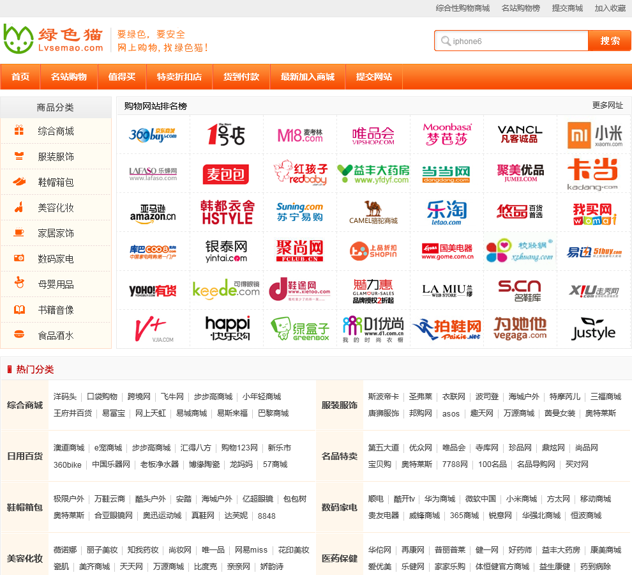This screenshot has height=575, width=632.
Task: Open 8848 link under 鞋帽箱包
Action: tap(266, 516)
